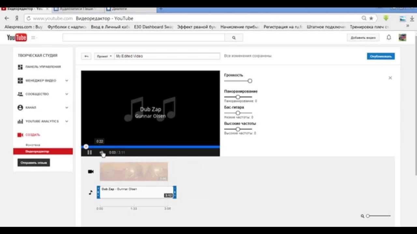The width and height of the screenshot is (417, 234).
Task: Click the volume speaker icon in the player
Action: click(101, 152)
